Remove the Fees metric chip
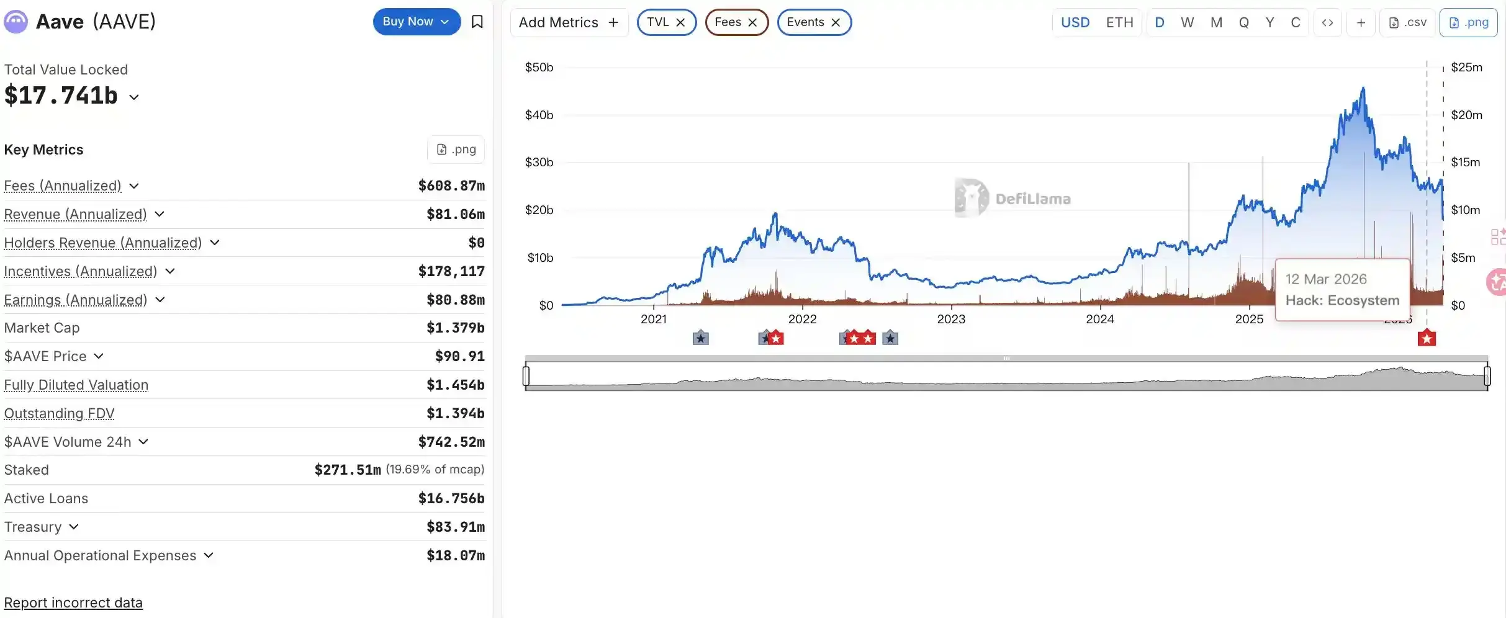Viewport: 1506px width, 618px height. tap(752, 22)
